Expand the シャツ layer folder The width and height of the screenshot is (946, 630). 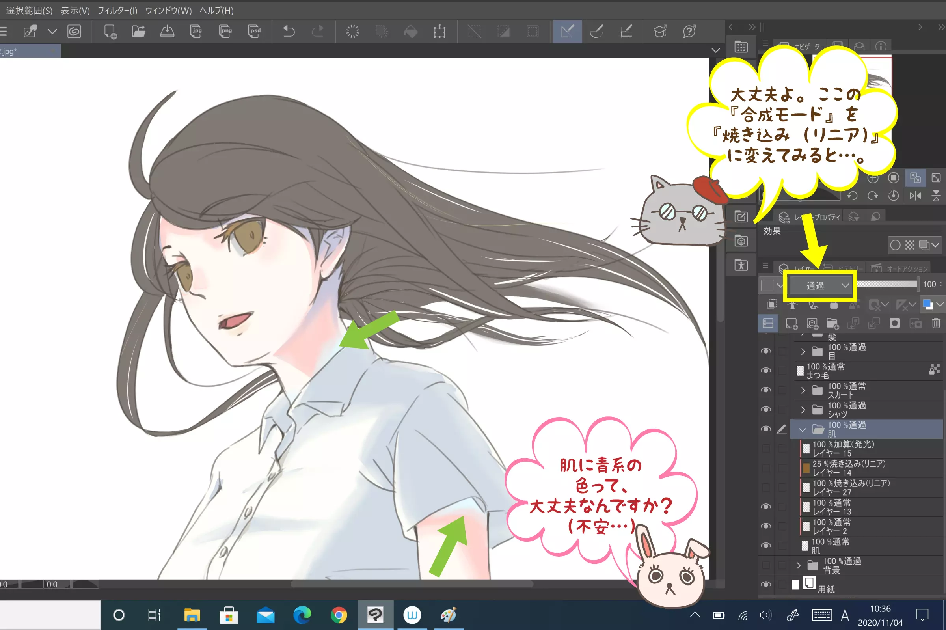click(x=803, y=410)
